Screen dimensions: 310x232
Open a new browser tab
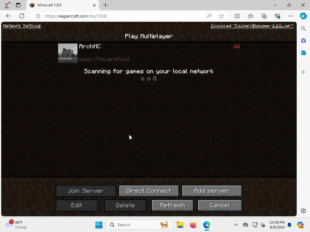point(106,5)
